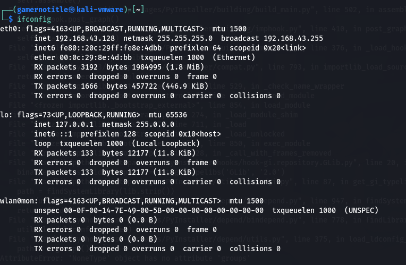Click the wlan0mon interface name
Viewport: 406px width, 265px height.
click(x=16, y=201)
